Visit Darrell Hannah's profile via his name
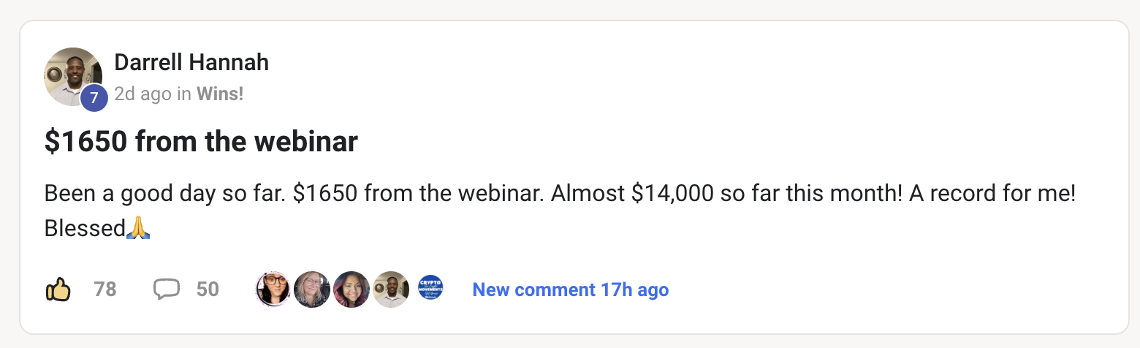This screenshot has width=1140, height=348. pyautogui.click(x=191, y=63)
